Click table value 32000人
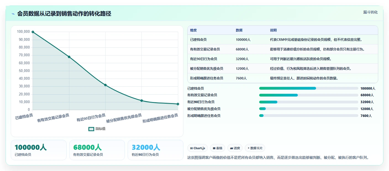This screenshot has height=171, width=389. click(x=242, y=59)
